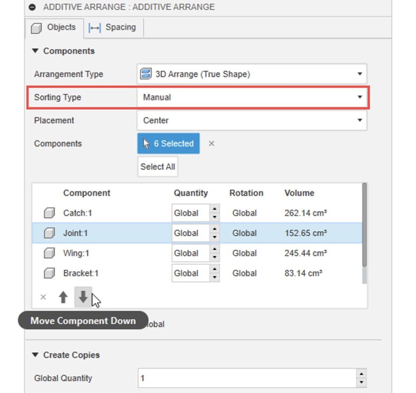Viewport: 416px width, 393px height.
Task: Increase quantity for Catch:1
Action: pos(214,209)
